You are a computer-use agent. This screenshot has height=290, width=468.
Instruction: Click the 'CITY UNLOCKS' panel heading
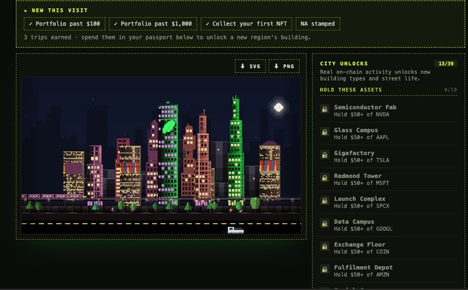point(344,63)
